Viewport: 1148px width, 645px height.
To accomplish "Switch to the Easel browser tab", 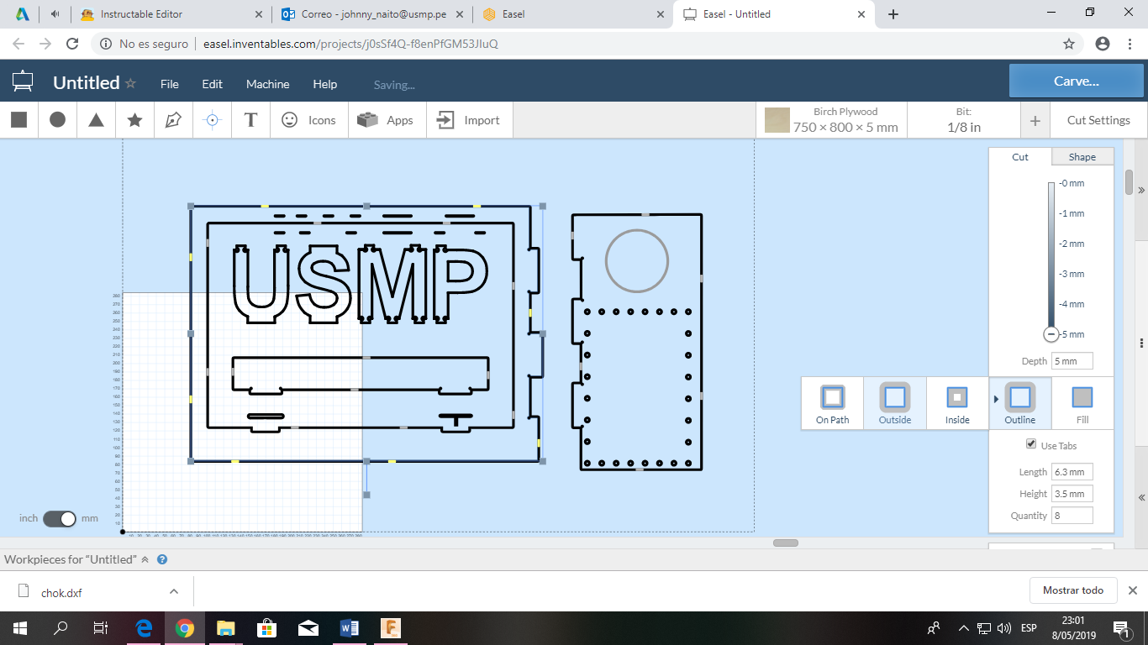I will click(x=574, y=14).
